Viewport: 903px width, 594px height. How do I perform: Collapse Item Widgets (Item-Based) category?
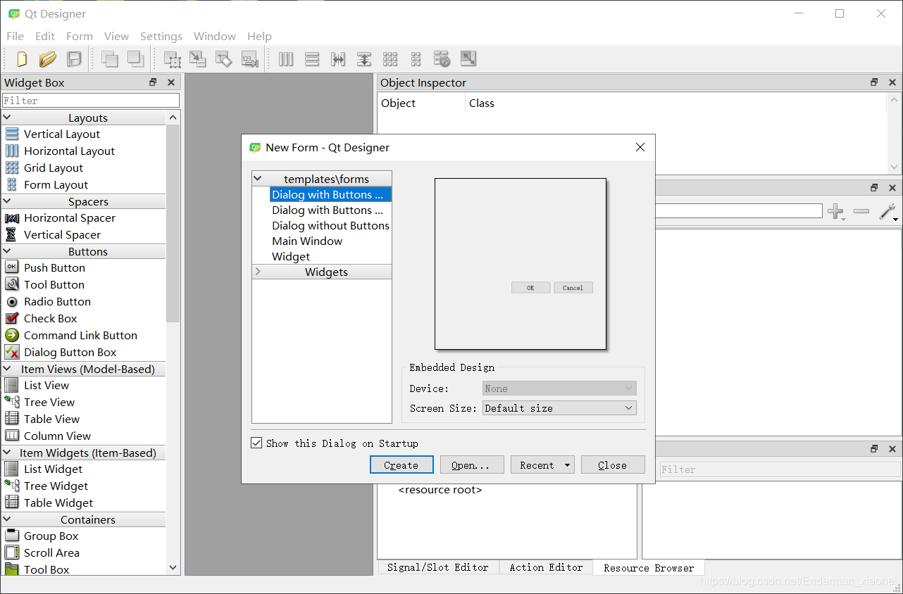click(x=8, y=453)
